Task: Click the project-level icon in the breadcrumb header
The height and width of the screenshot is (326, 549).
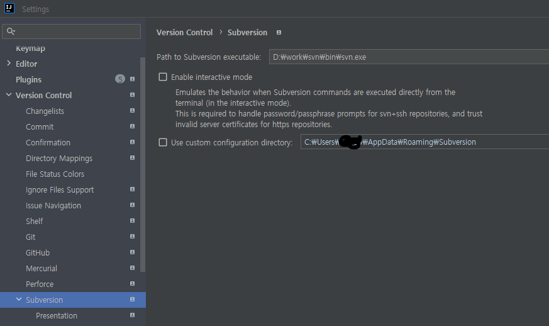Action: click(x=279, y=33)
